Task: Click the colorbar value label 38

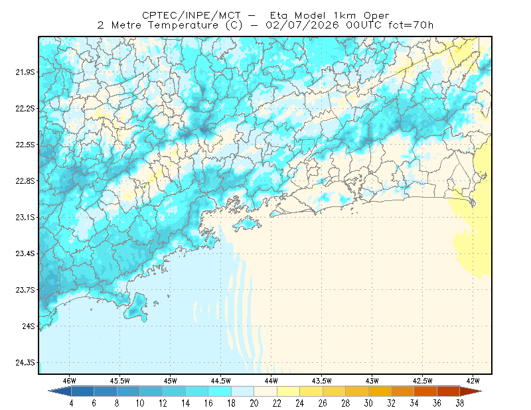Action: point(460,403)
